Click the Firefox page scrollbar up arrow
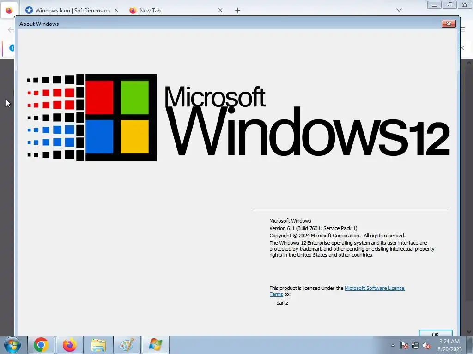This screenshot has width=473, height=354. coord(469,63)
